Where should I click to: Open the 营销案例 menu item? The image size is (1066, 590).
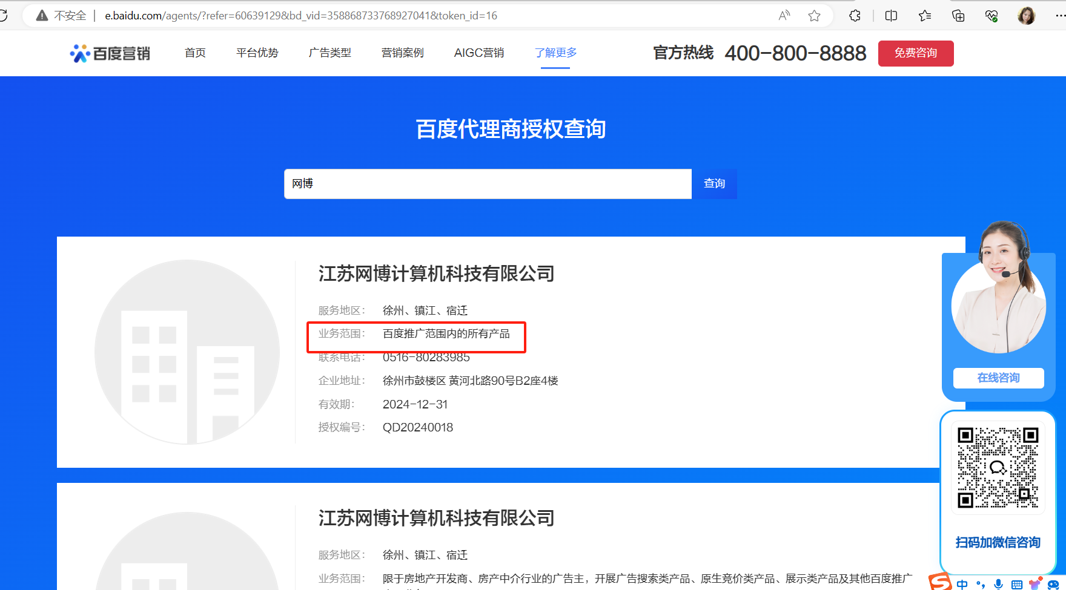tap(403, 53)
